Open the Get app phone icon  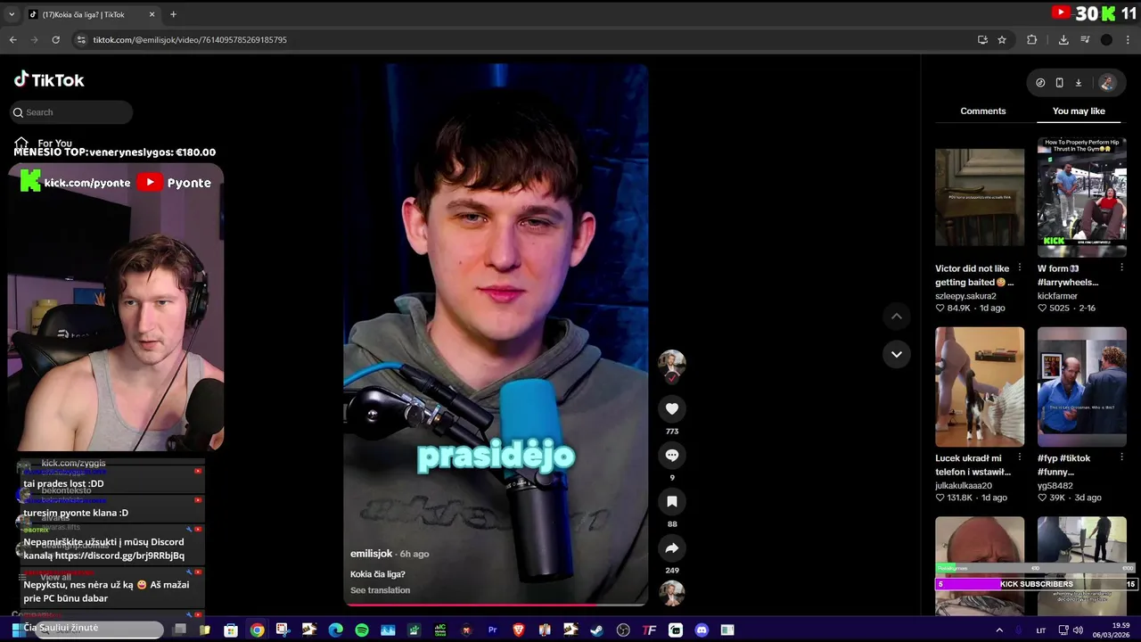1059,82
